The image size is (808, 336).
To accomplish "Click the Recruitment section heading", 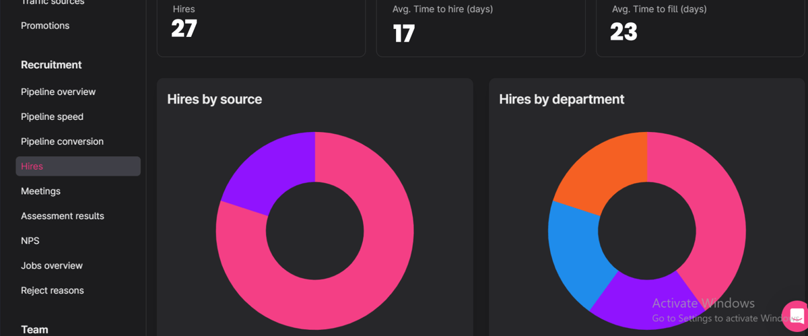I will pos(51,65).
